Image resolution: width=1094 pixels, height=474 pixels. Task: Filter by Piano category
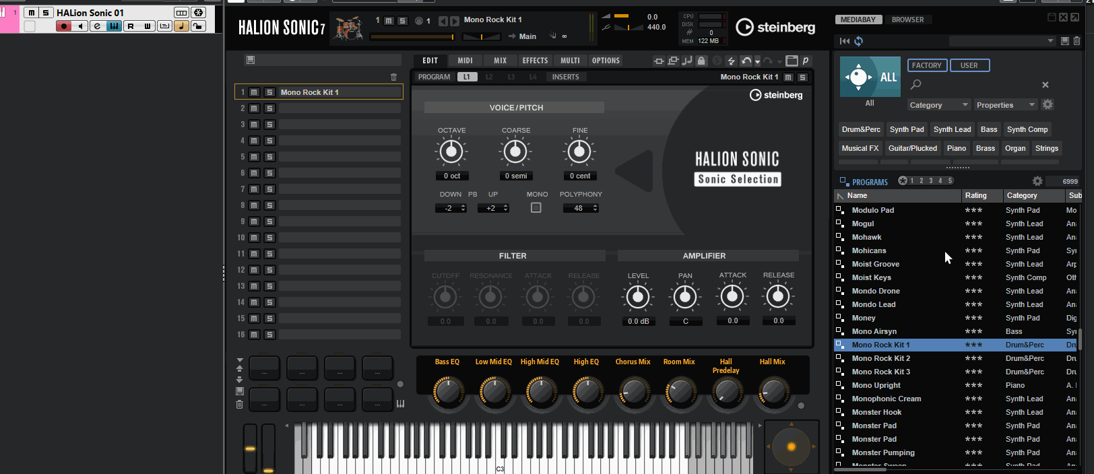click(x=957, y=148)
